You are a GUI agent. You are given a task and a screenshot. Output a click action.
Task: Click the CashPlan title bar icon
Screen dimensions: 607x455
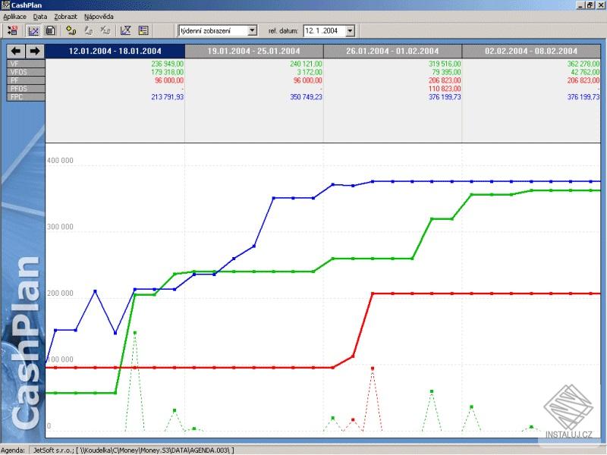[x=5, y=5]
